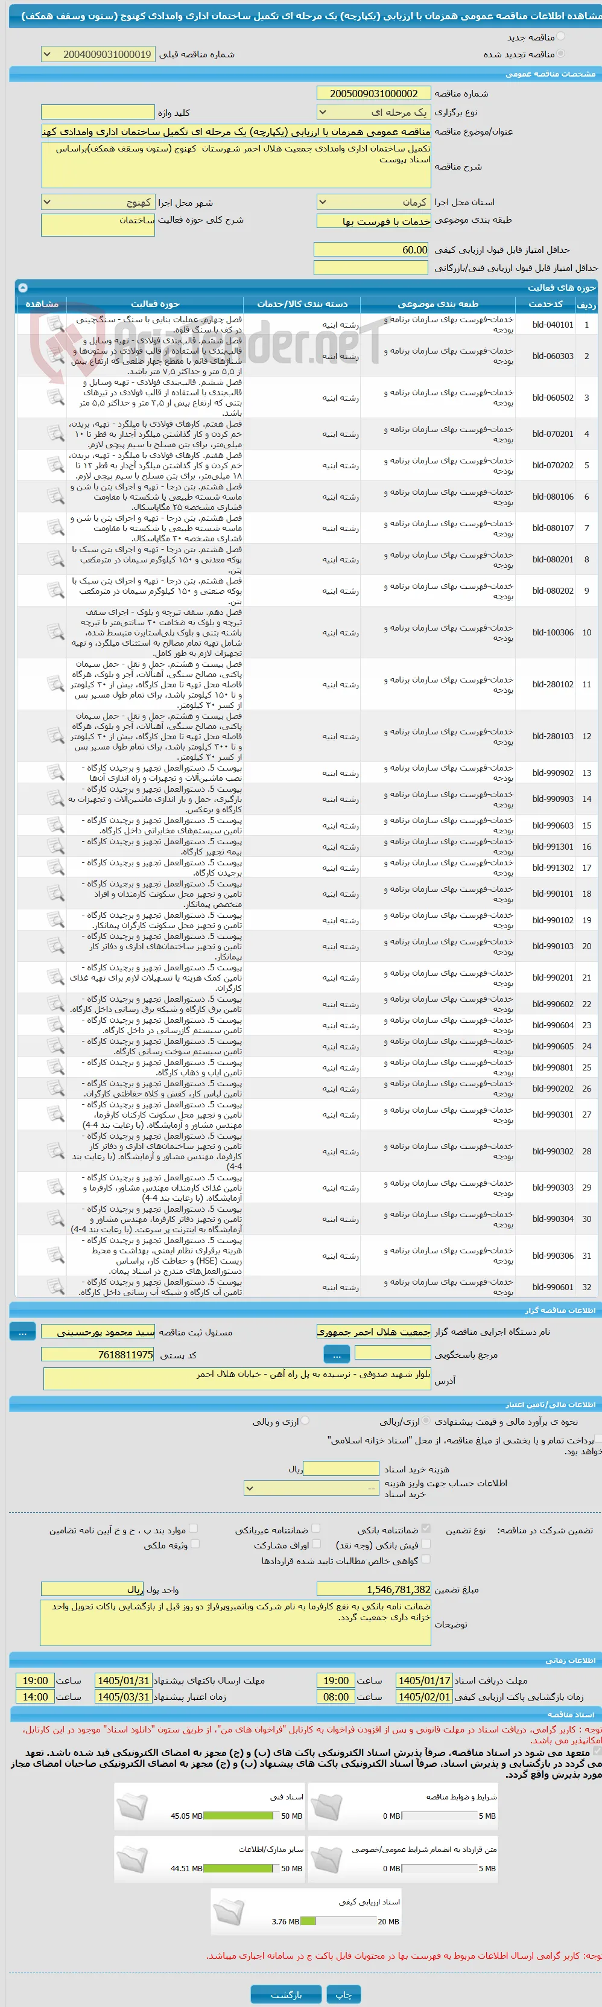The width and height of the screenshot is (602, 2007).
Task: Select the ارزی و ریالی radio option
Action: (x=305, y=1420)
